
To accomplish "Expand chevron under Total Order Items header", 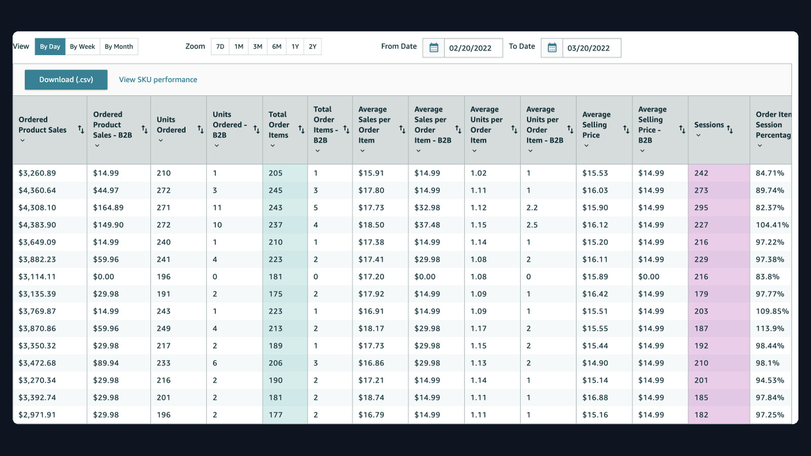I will (273, 145).
